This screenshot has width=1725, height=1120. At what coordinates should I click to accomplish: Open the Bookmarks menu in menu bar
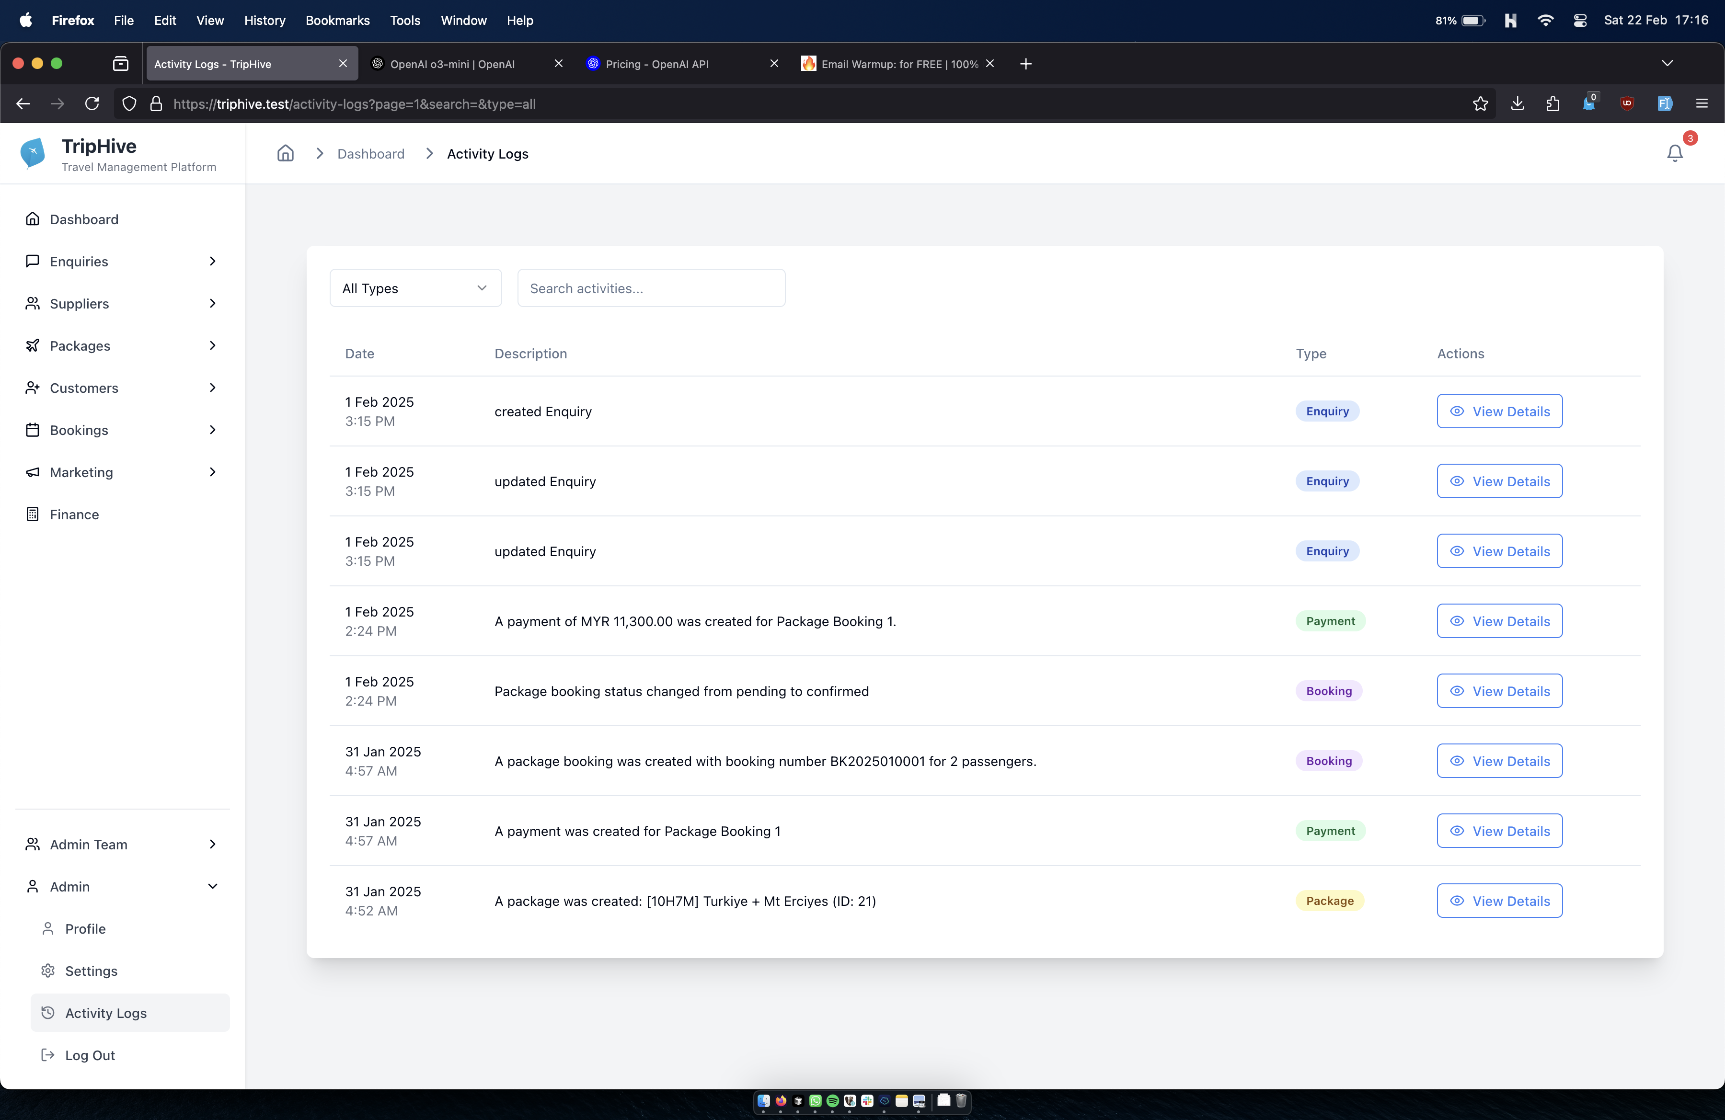[x=337, y=20]
